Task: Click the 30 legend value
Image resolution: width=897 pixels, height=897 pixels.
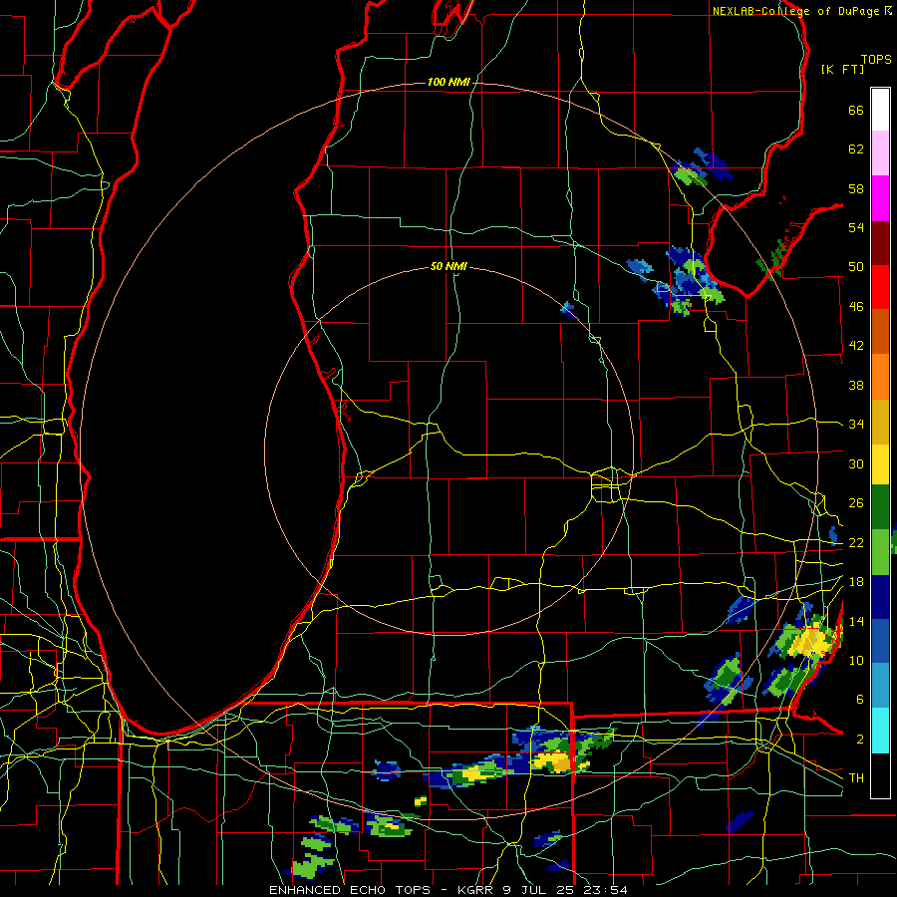Action: tap(856, 463)
